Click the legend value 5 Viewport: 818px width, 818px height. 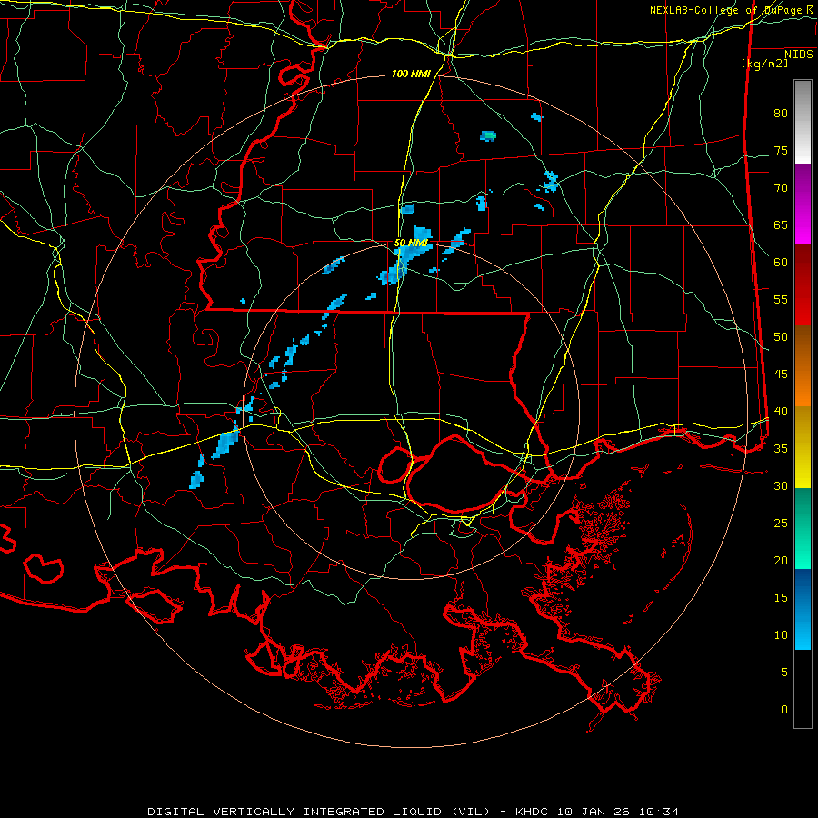click(784, 672)
